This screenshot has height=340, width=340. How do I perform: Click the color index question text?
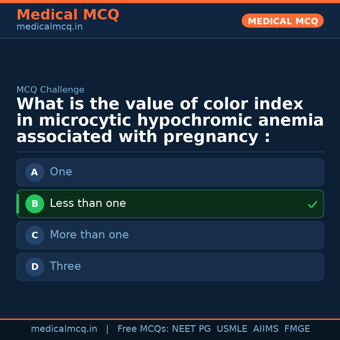click(170, 121)
